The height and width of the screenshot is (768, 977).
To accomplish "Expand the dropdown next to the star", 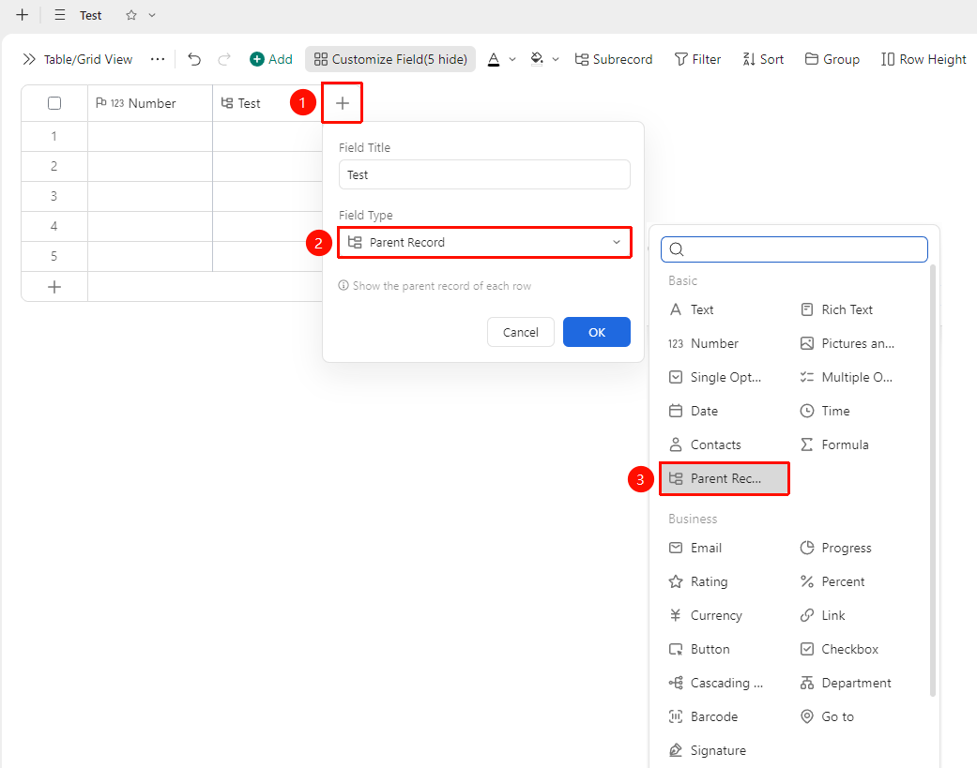I will click(x=152, y=16).
